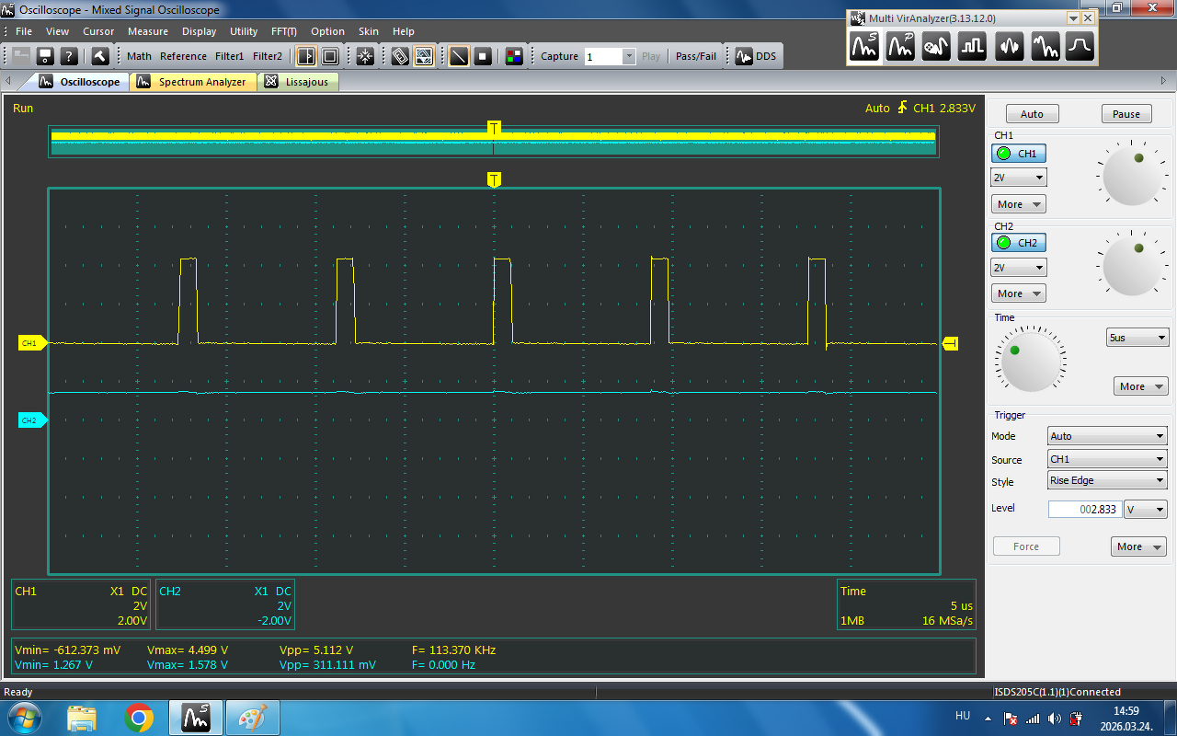Open the RGB color settings icon

514,56
